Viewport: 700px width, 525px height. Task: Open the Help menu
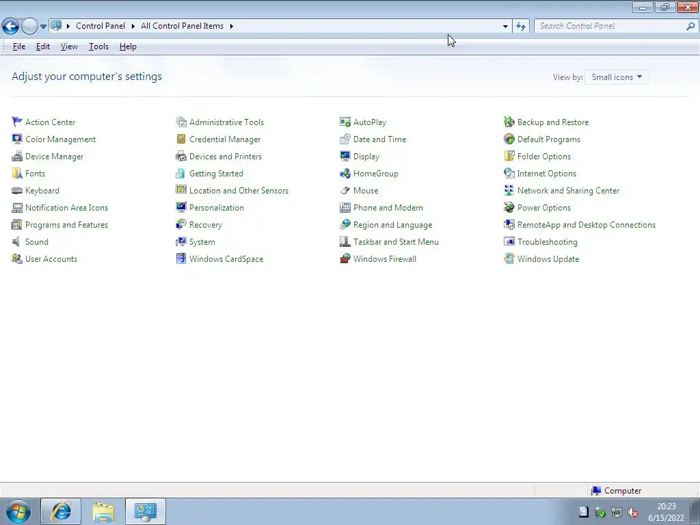click(128, 46)
